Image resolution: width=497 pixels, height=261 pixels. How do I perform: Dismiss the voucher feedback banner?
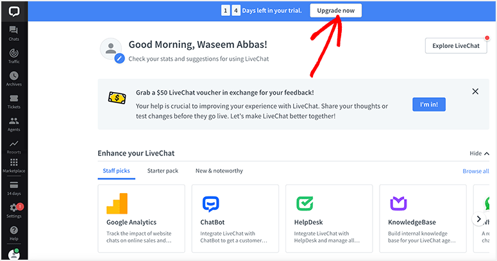(475, 91)
